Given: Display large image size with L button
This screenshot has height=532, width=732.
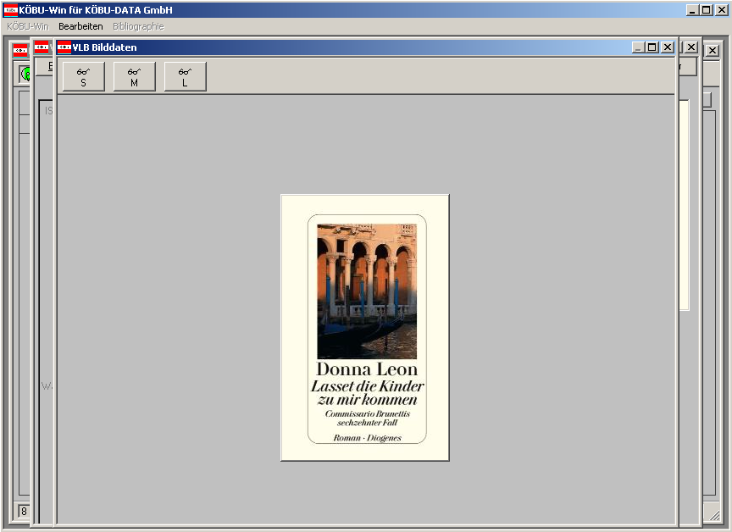Looking at the screenshot, I should coord(185,76).
